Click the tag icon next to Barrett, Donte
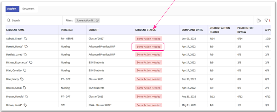The height and width of the screenshot is (112, 277). (26, 47)
